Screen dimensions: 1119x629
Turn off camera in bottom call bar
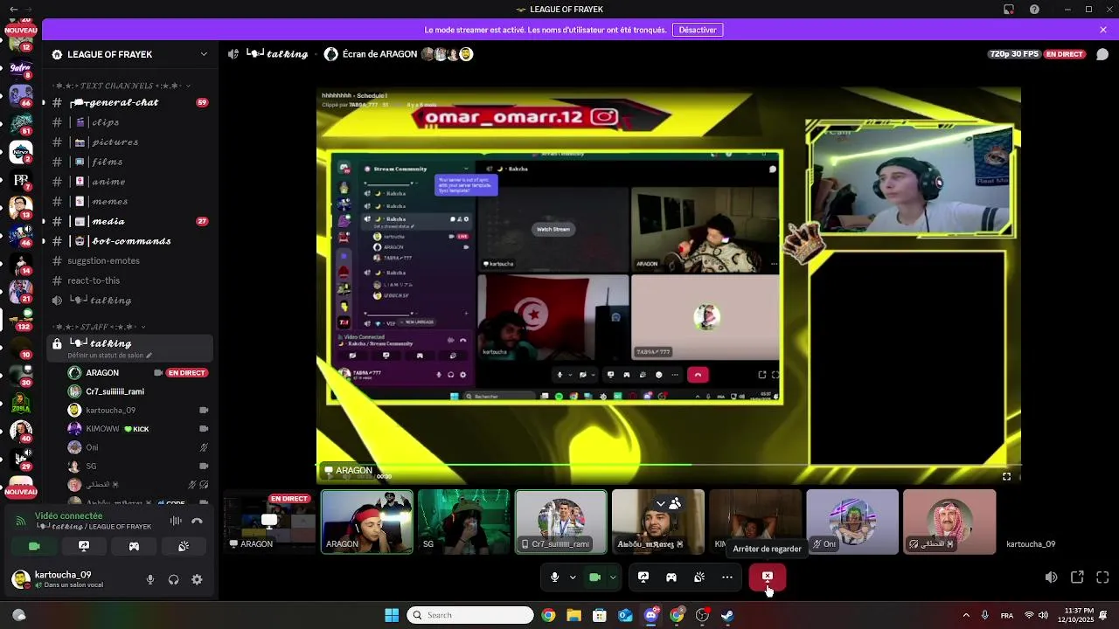pos(594,577)
